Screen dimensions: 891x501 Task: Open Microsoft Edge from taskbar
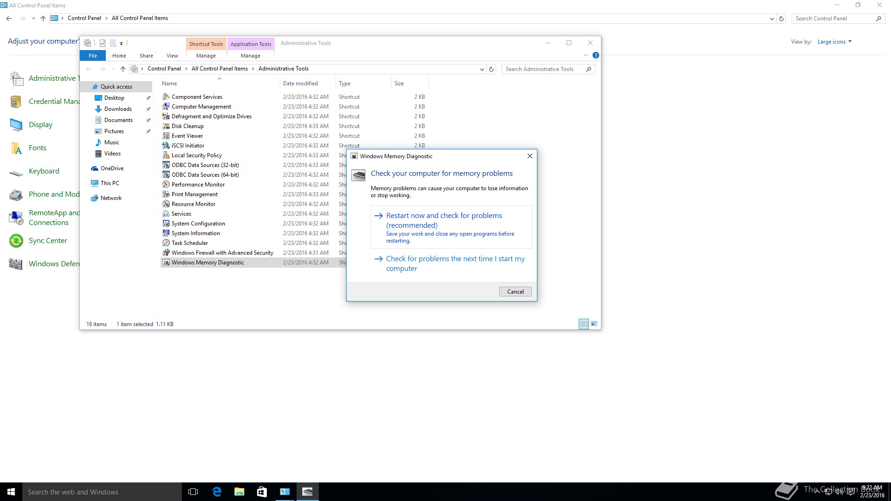pos(217,492)
